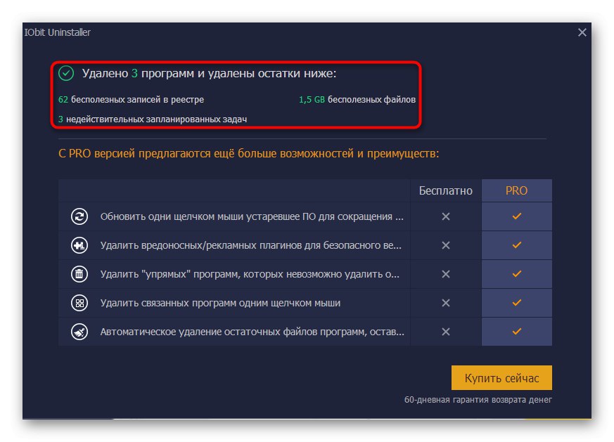Open the 60-day money-back guarantee text
Viewport: 614px width, 442px height.
coord(478,400)
